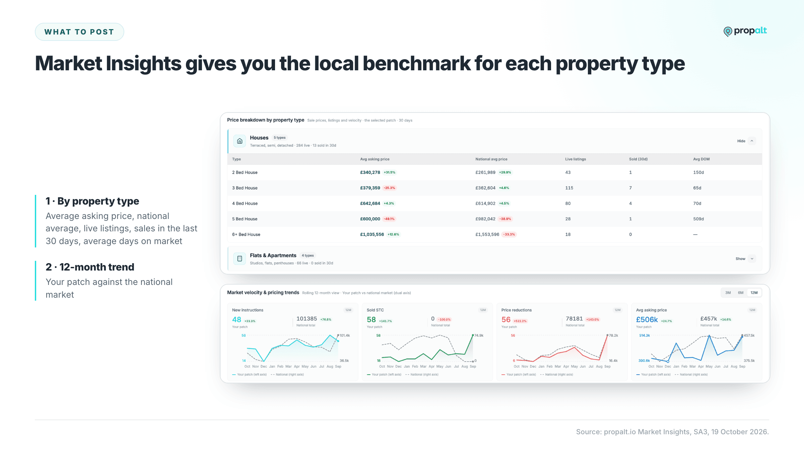Select the 12M trends range
The width and height of the screenshot is (804, 452).
tap(754, 293)
